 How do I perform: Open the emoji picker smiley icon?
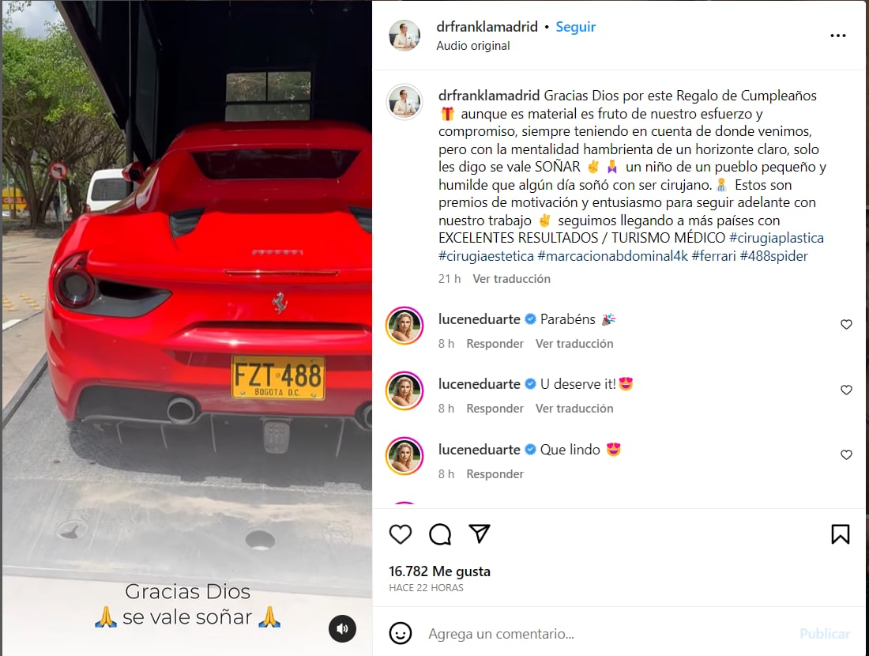pyautogui.click(x=401, y=633)
